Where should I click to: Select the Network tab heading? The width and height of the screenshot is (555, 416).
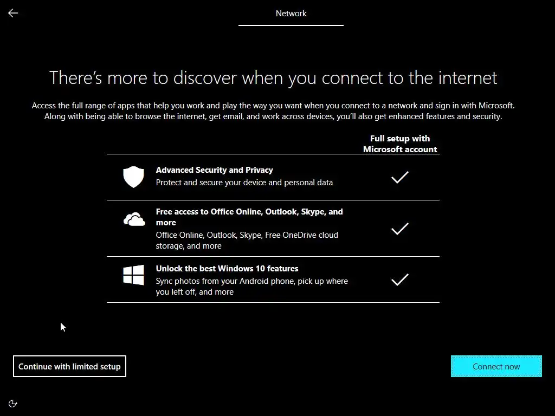(x=291, y=14)
